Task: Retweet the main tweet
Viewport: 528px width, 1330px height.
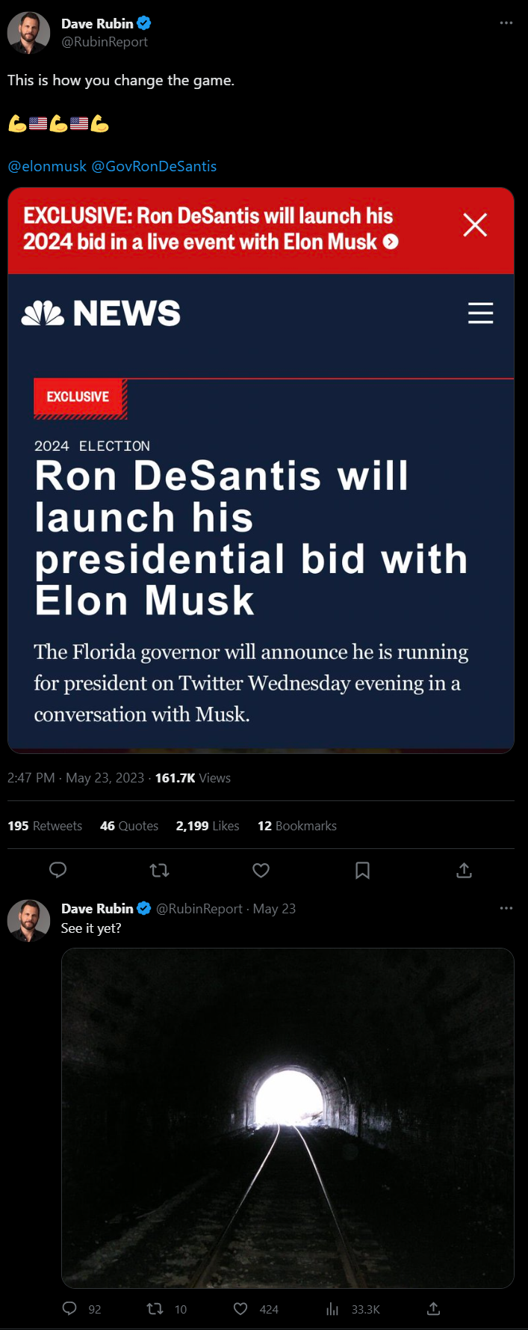Action: (x=159, y=870)
